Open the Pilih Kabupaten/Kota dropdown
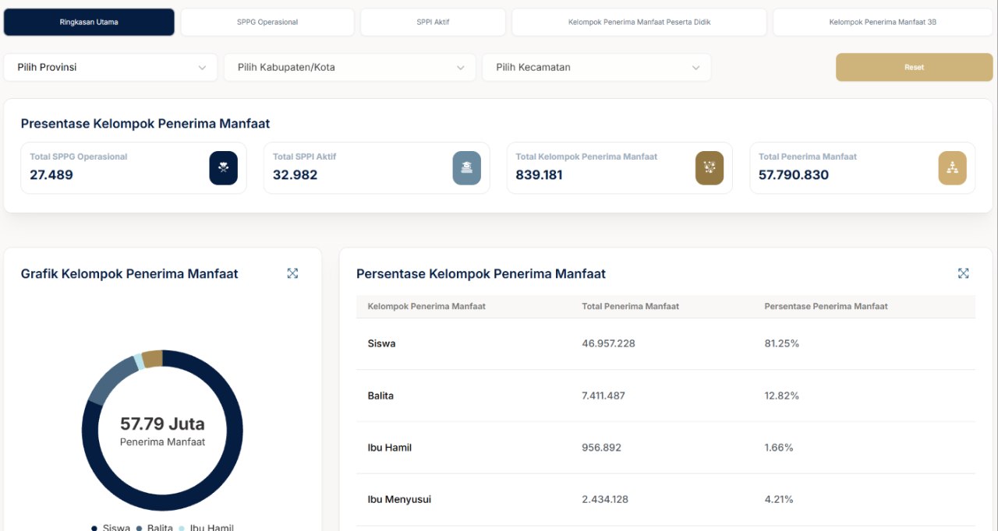The width and height of the screenshot is (998, 531). click(x=349, y=67)
